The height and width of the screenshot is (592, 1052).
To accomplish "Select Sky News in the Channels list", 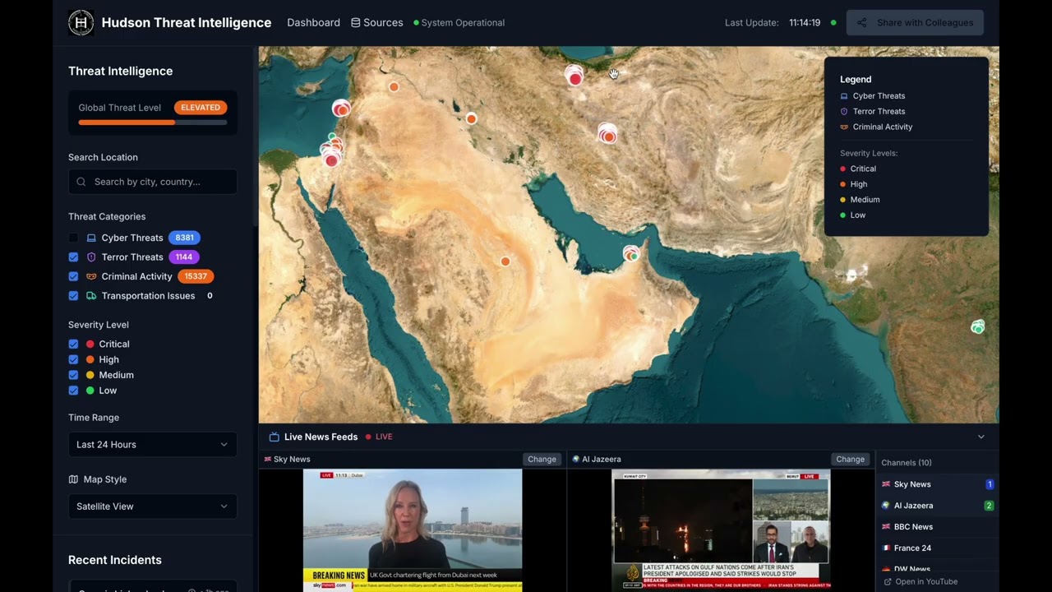I will coord(937,484).
